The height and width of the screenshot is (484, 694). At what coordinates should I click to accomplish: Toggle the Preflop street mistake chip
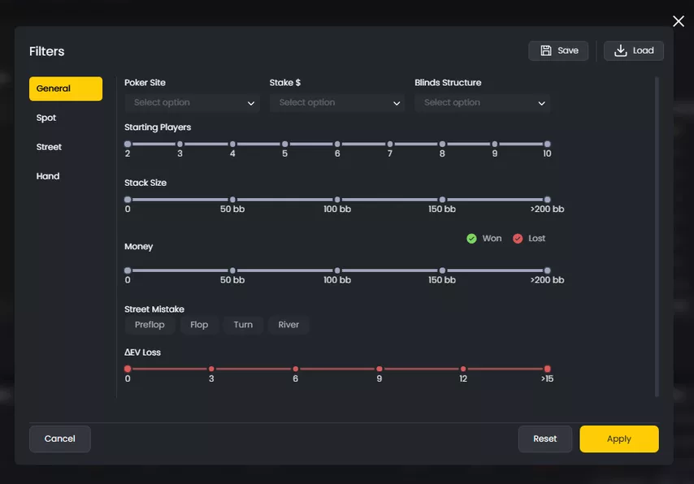point(150,325)
